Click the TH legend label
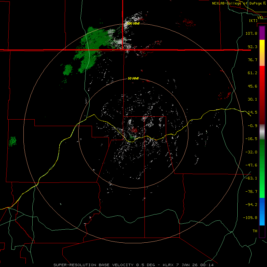The width and height of the screenshot is (267, 267). click(255, 231)
